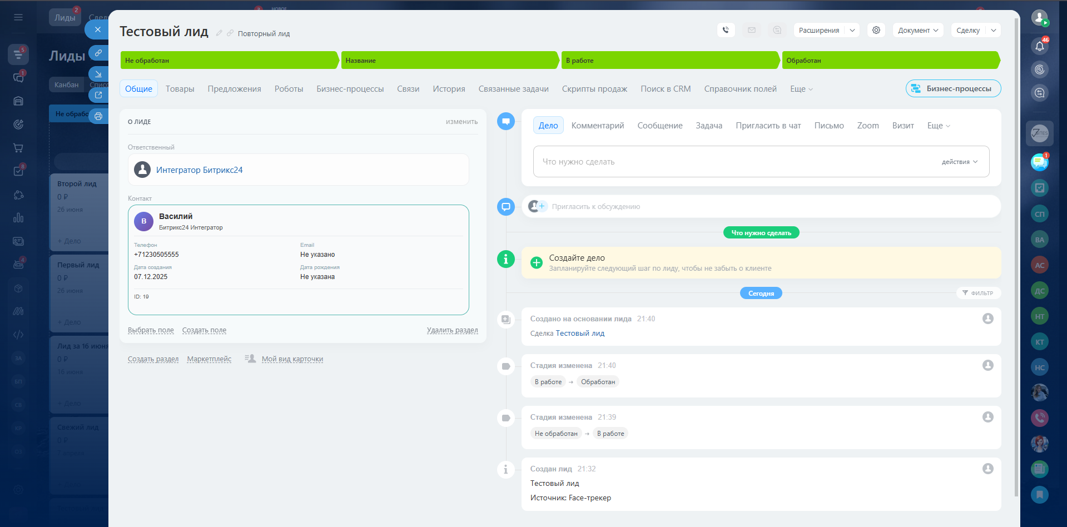Viewport: 1067px width, 527px height.
Task: Click the pencil icon to edit lead title
Action: 219,33
